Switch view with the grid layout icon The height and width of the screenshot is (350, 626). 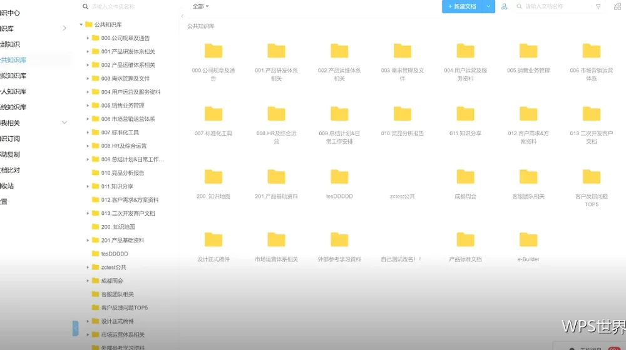(617, 6)
